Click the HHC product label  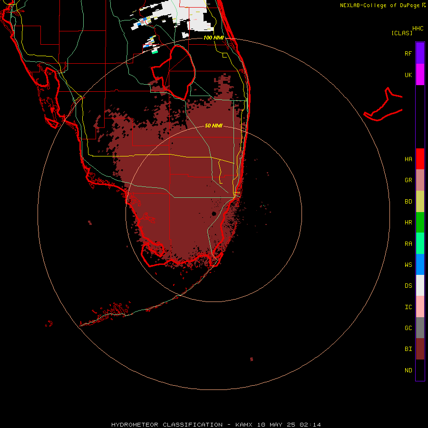pyautogui.click(x=418, y=29)
